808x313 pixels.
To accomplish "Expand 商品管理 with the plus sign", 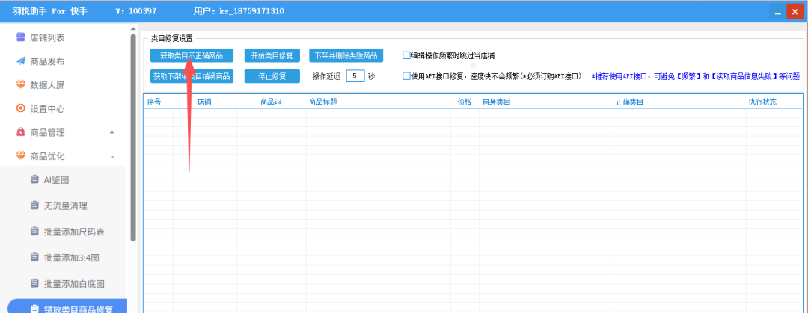I will 112,133.
